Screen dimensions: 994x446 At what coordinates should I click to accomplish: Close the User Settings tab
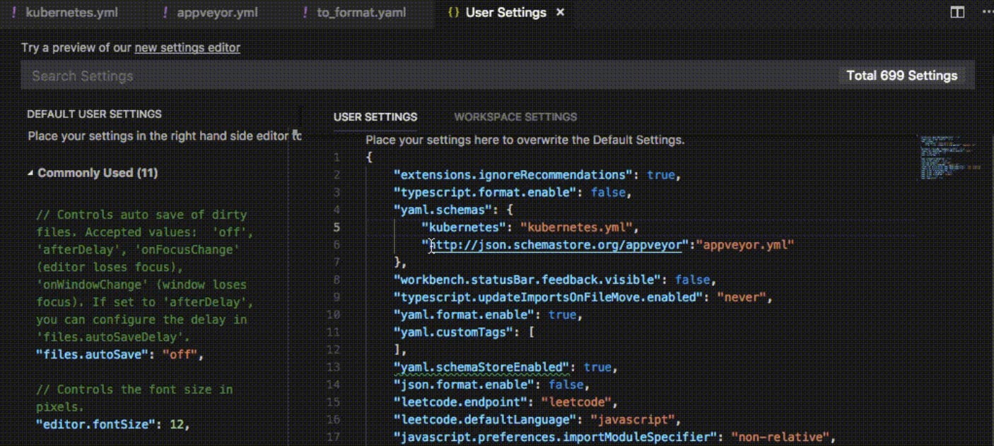pos(561,13)
